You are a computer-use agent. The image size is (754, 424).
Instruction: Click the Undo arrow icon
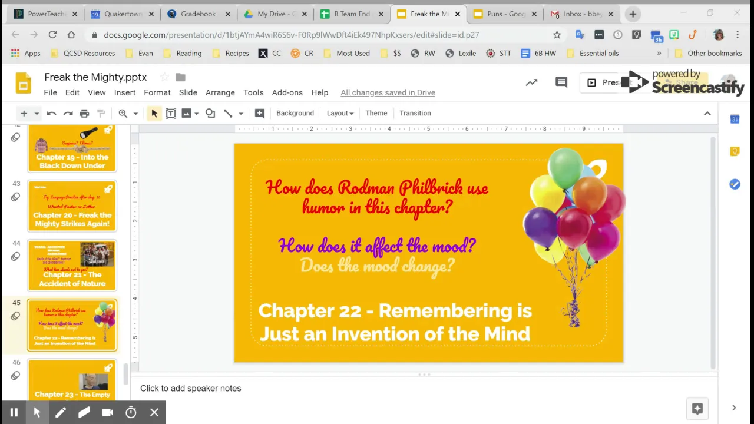click(x=51, y=113)
